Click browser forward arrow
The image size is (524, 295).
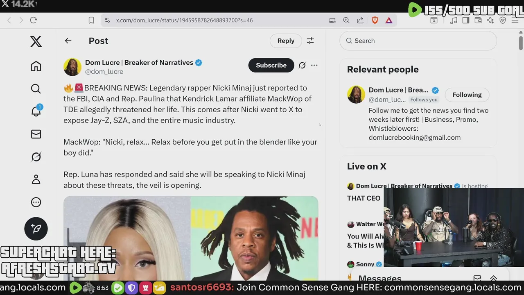point(21,20)
